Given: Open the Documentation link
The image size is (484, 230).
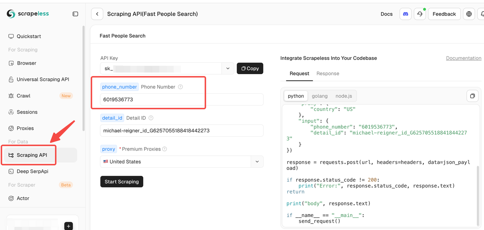Looking at the screenshot, I should click(464, 58).
